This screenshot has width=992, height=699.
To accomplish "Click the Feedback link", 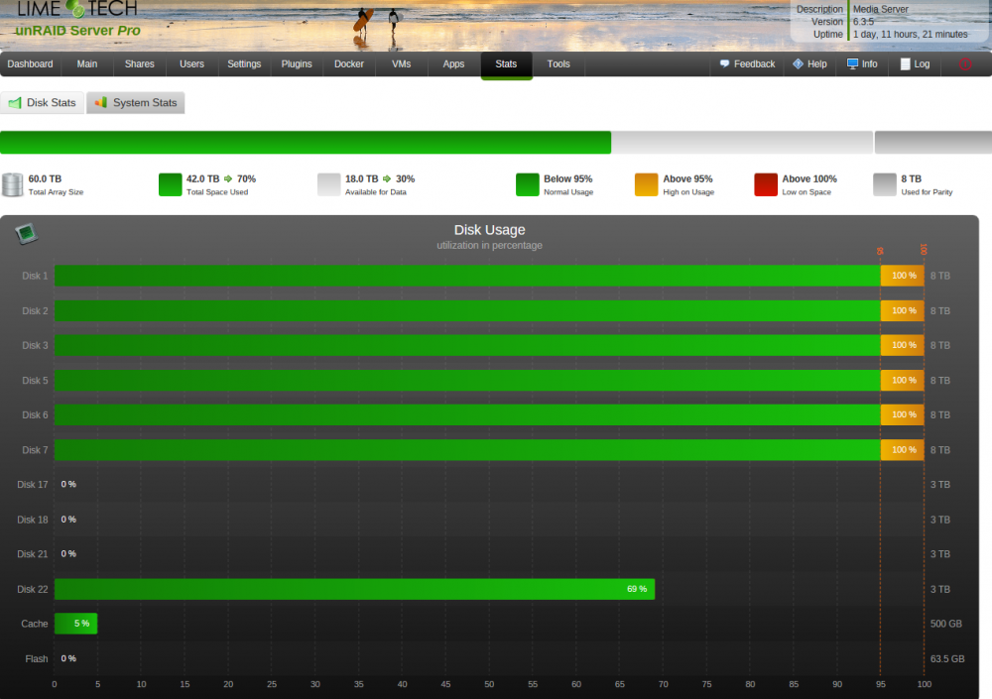I will pyautogui.click(x=754, y=63).
